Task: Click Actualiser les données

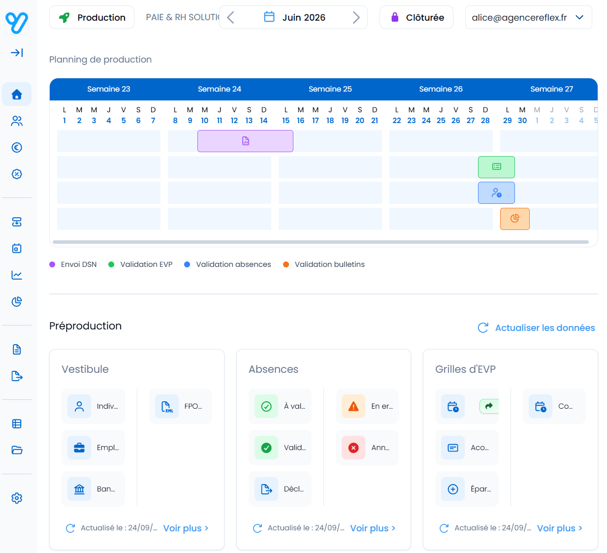Action: pos(537,328)
